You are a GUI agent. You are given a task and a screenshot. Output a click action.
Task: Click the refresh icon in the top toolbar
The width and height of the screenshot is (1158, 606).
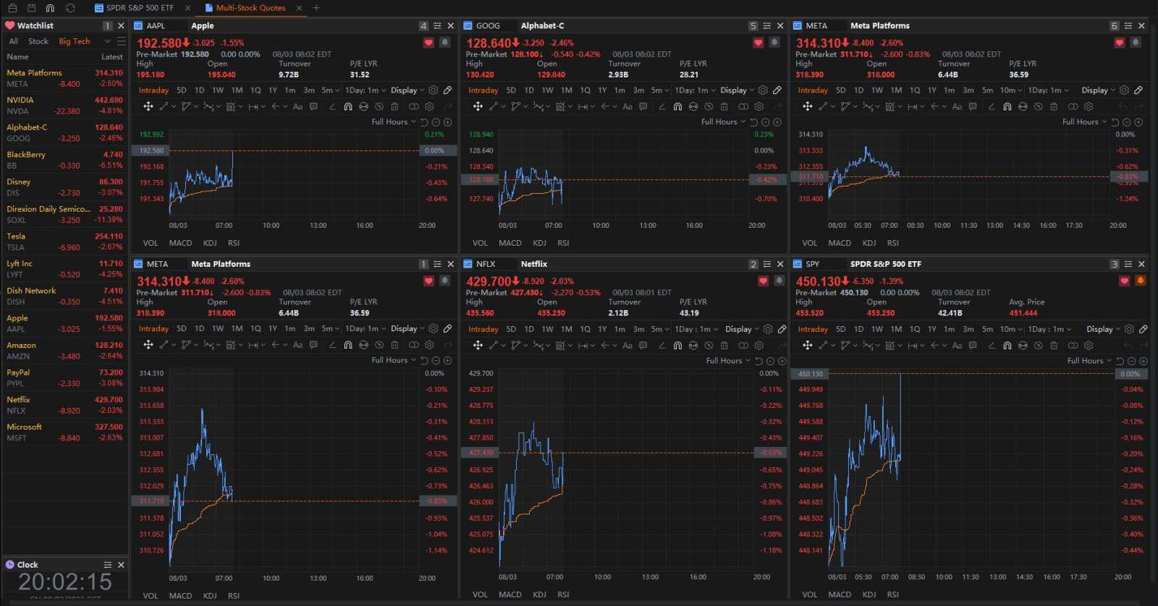coord(70,8)
